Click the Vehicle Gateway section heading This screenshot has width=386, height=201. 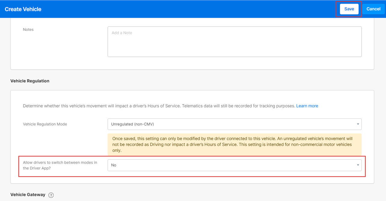[x=28, y=195]
